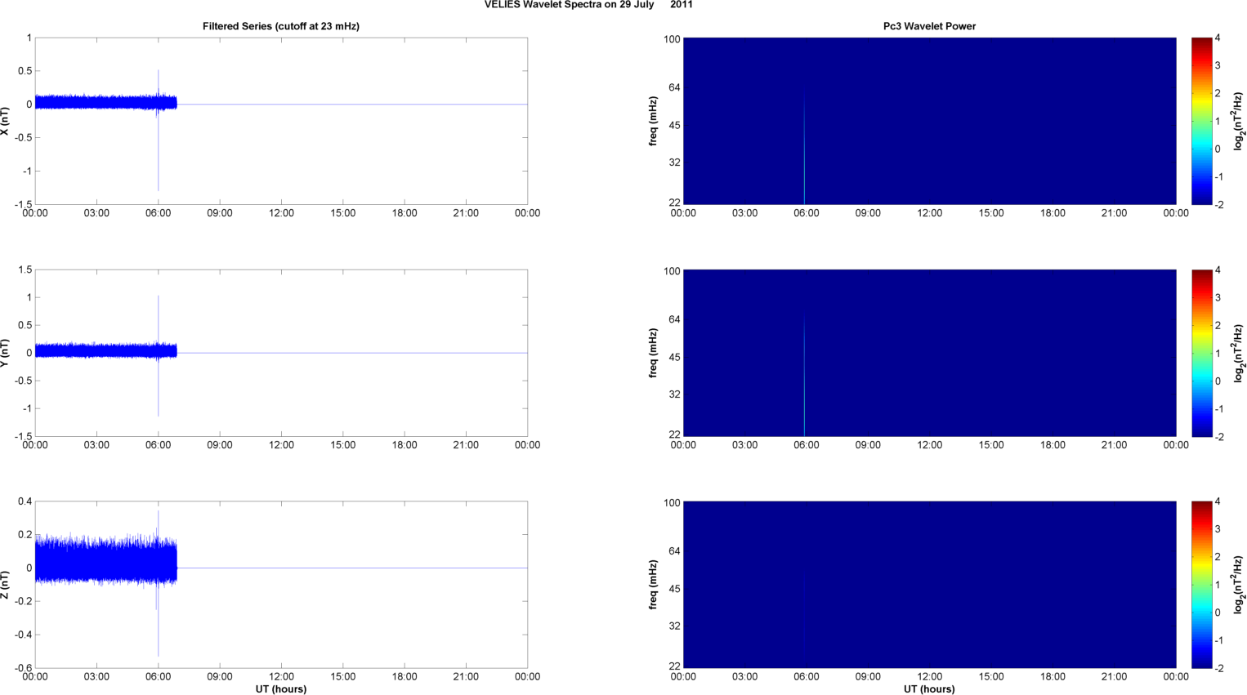This screenshot has height=695, width=1247.
Task: Click the top wavelet plot's color bar
Action: (1201, 121)
